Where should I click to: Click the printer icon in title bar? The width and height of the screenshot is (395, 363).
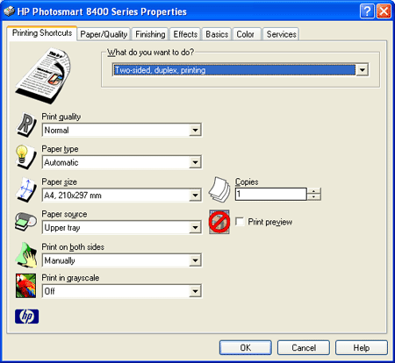coord(9,11)
